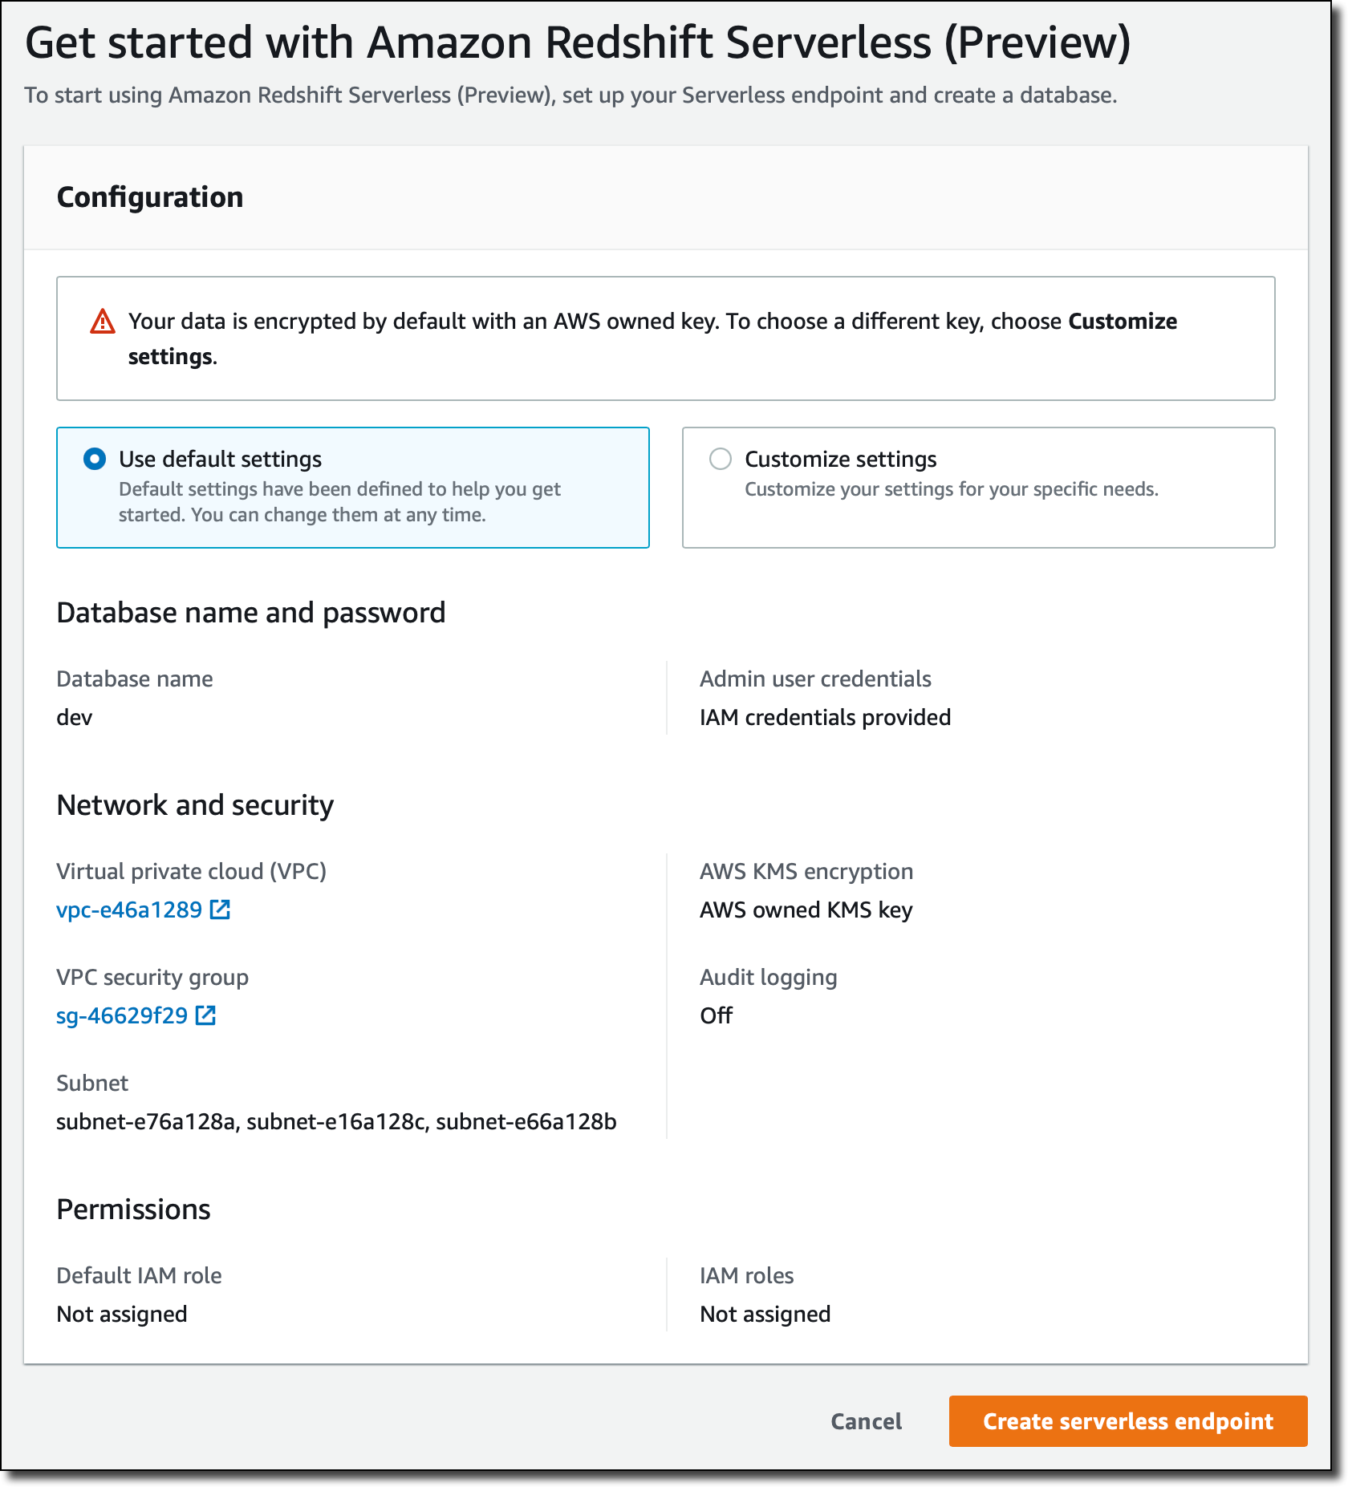Click Create serverless endpoint button

[1127, 1421]
